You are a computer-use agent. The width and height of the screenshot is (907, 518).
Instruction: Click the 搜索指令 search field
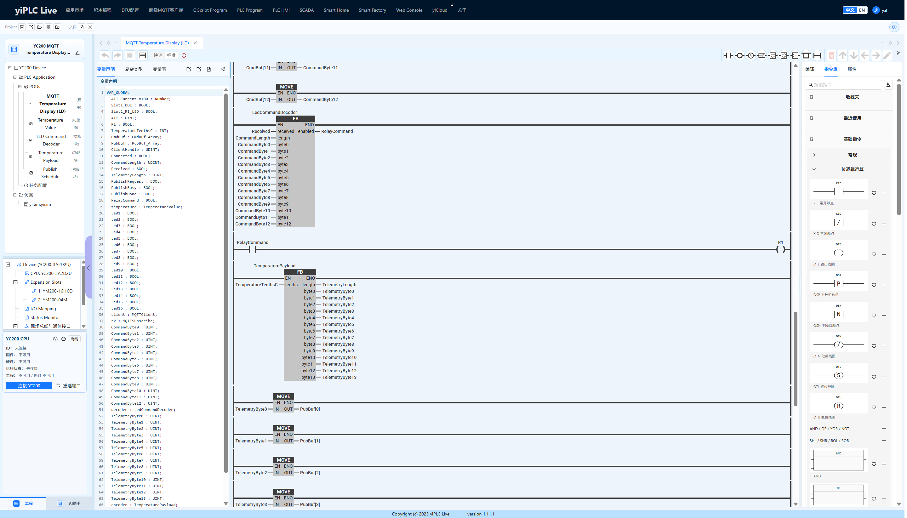[x=843, y=85]
